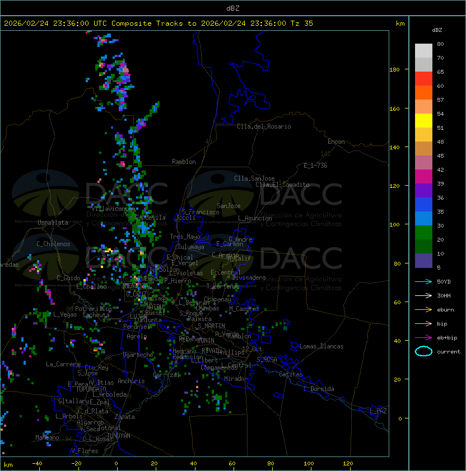Click the 'dBZ' heading above color scale
Screen dimensions: 466x471
click(437, 30)
